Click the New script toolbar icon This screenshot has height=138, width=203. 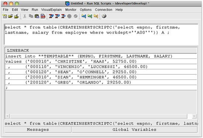coord(5,16)
